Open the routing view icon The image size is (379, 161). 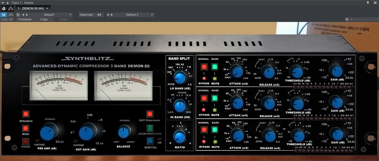(11, 8)
